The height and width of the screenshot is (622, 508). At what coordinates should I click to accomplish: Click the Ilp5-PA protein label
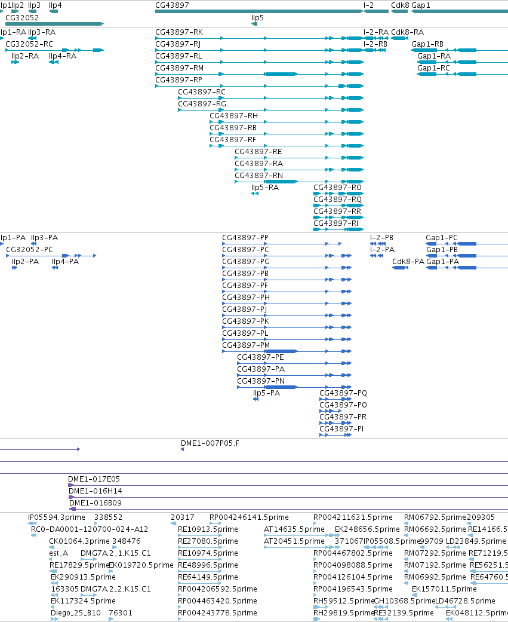click(x=267, y=393)
